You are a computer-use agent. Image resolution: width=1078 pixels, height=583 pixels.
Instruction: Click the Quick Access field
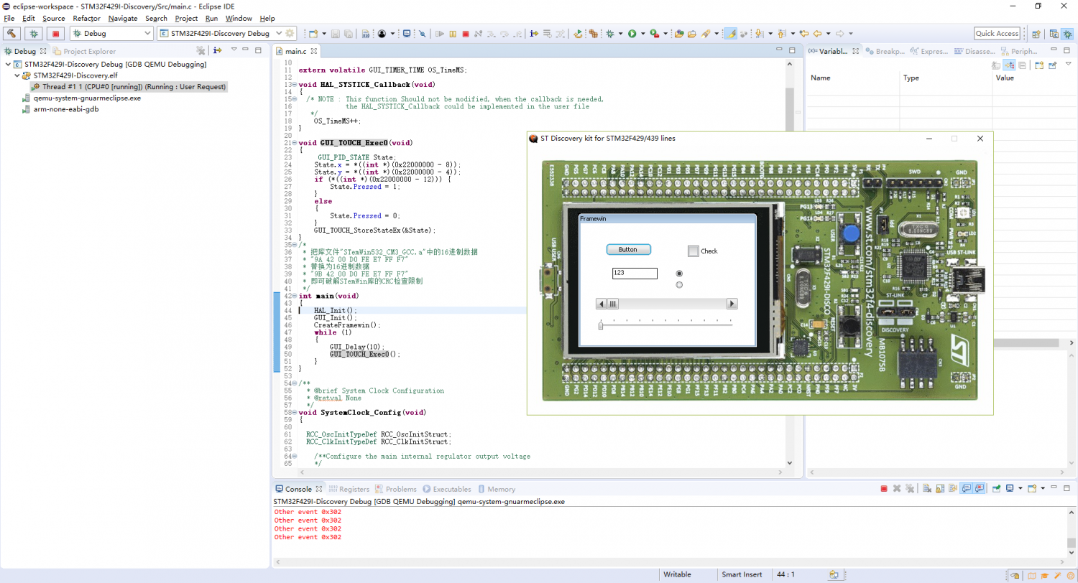pyautogui.click(x=997, y=33)
